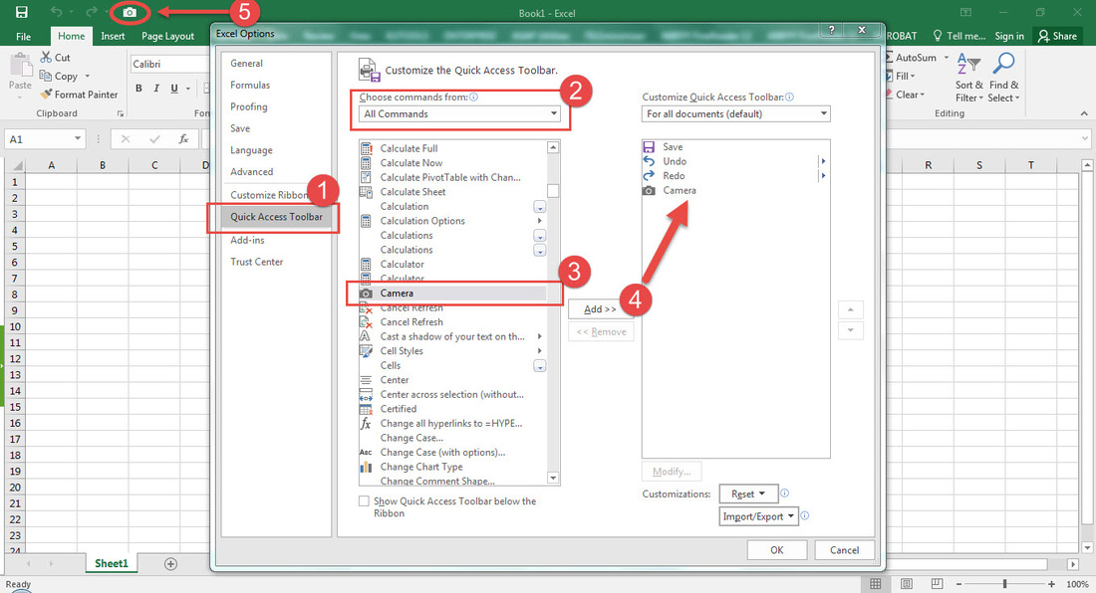Viewport: 1096px width, 593px height.
Task: Click Cancel in Excel Options dialog
Action: tap(844, 550)
